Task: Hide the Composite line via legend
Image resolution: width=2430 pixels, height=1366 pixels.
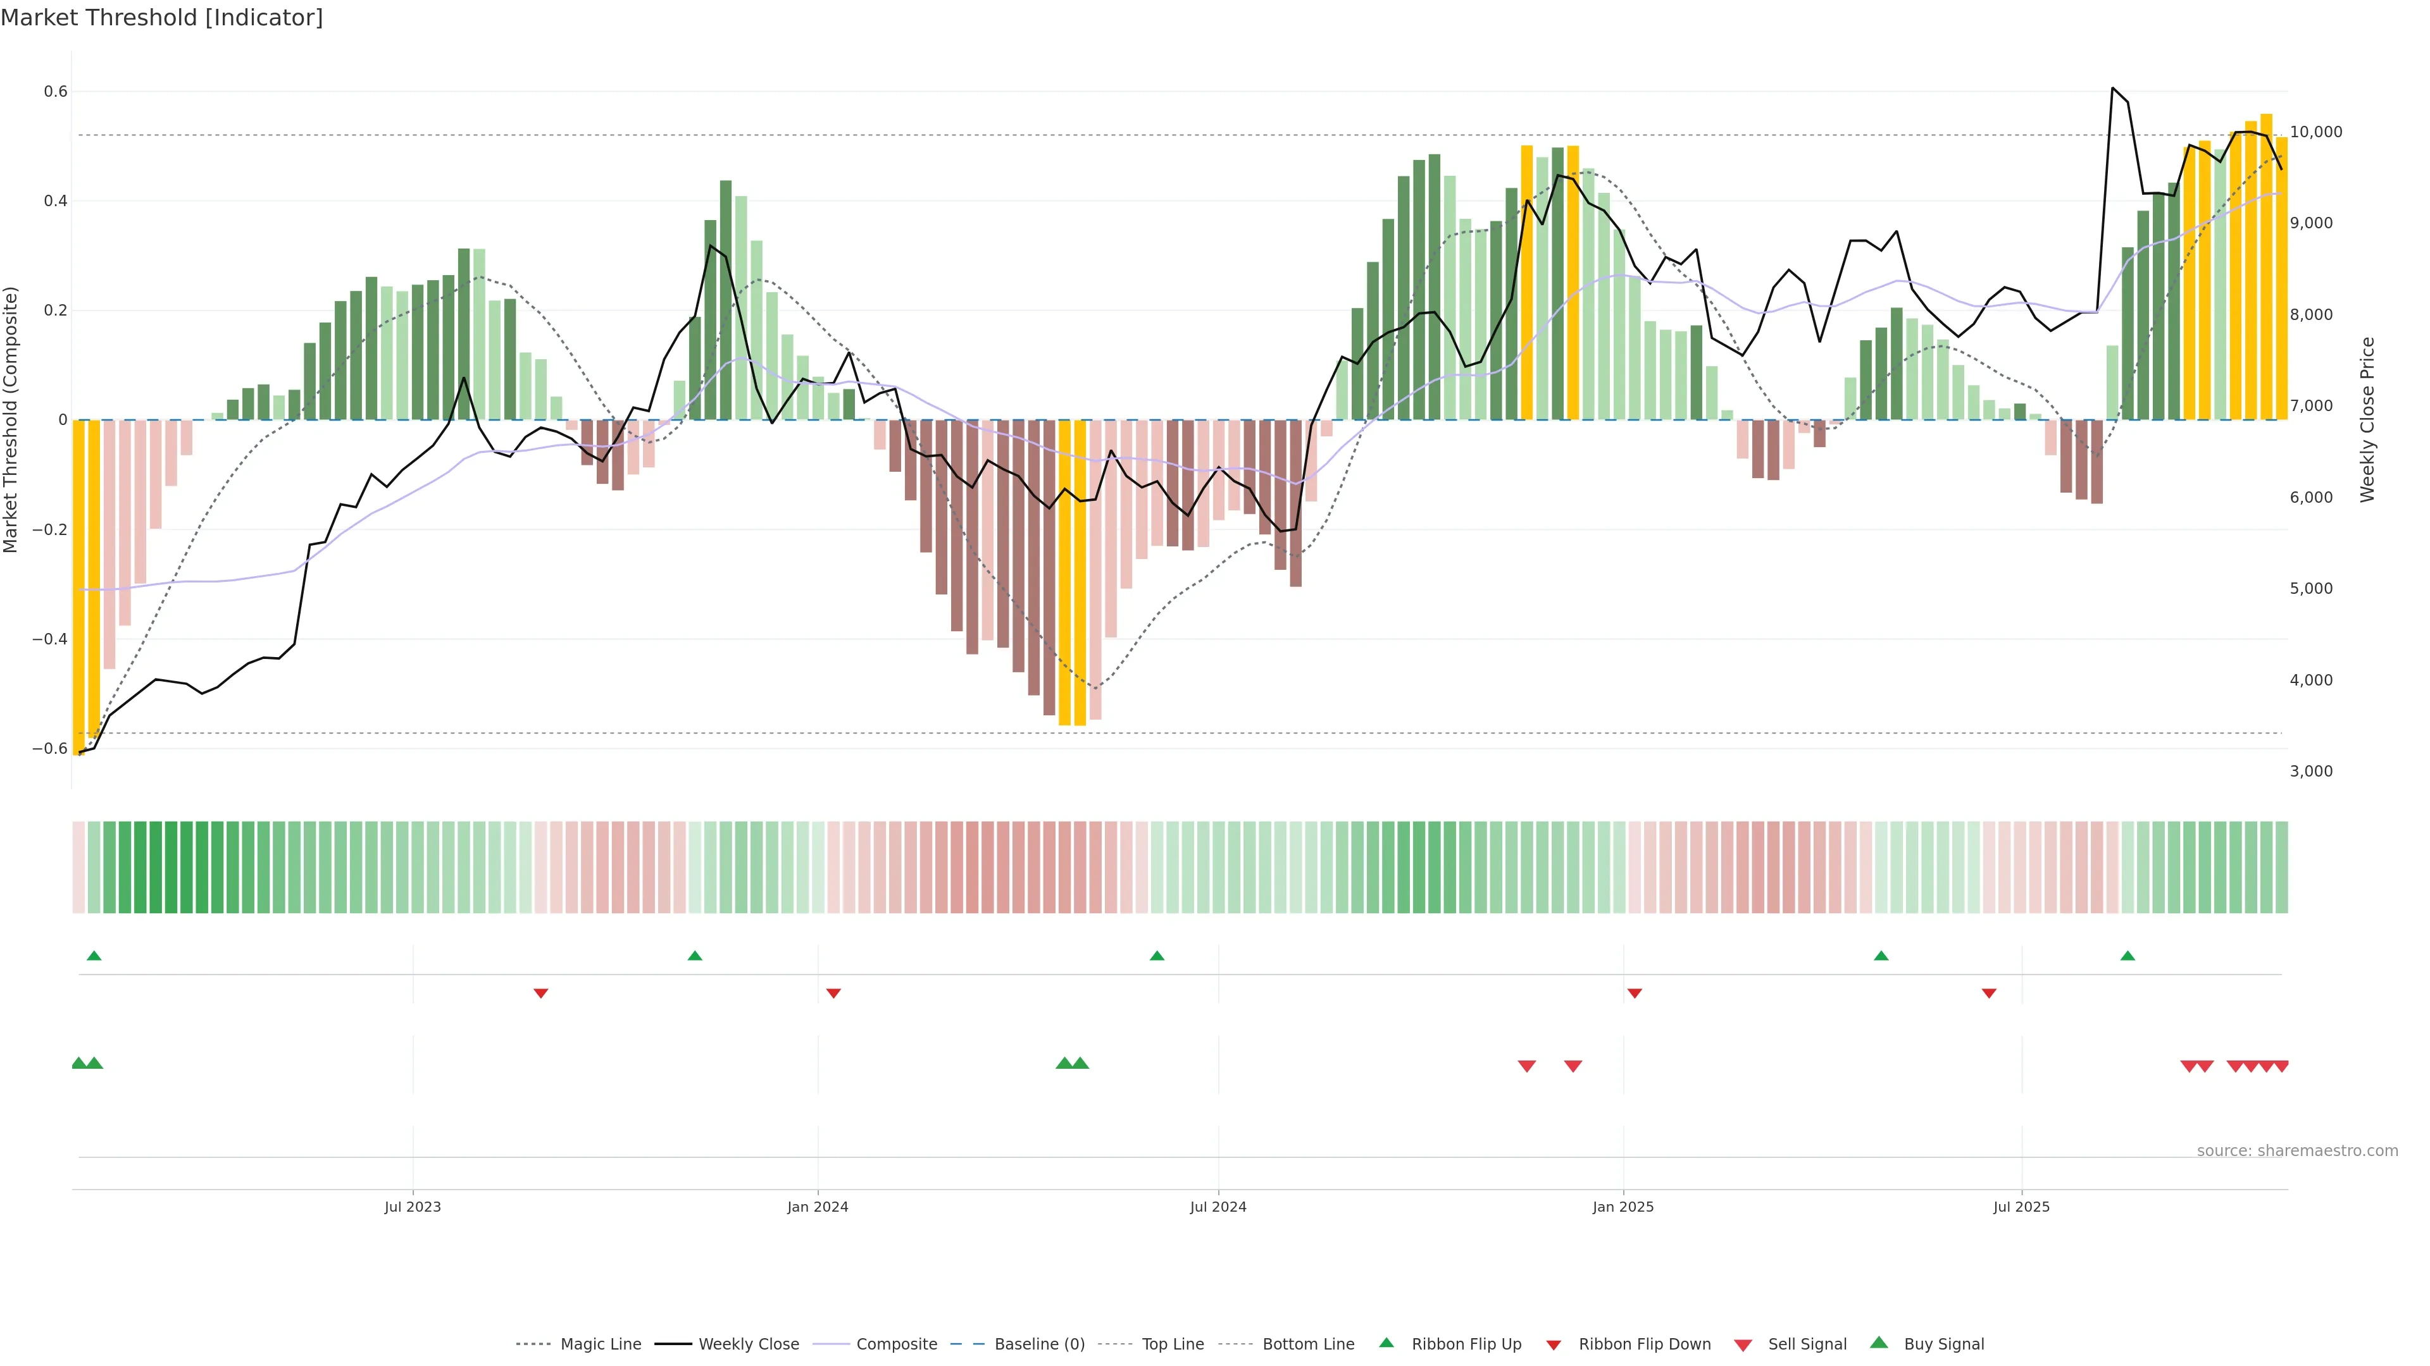Action: pyautogui.click(x=896, y=1344)
